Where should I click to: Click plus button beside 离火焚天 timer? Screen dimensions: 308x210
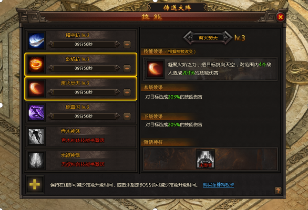click(x=127, y=93)
